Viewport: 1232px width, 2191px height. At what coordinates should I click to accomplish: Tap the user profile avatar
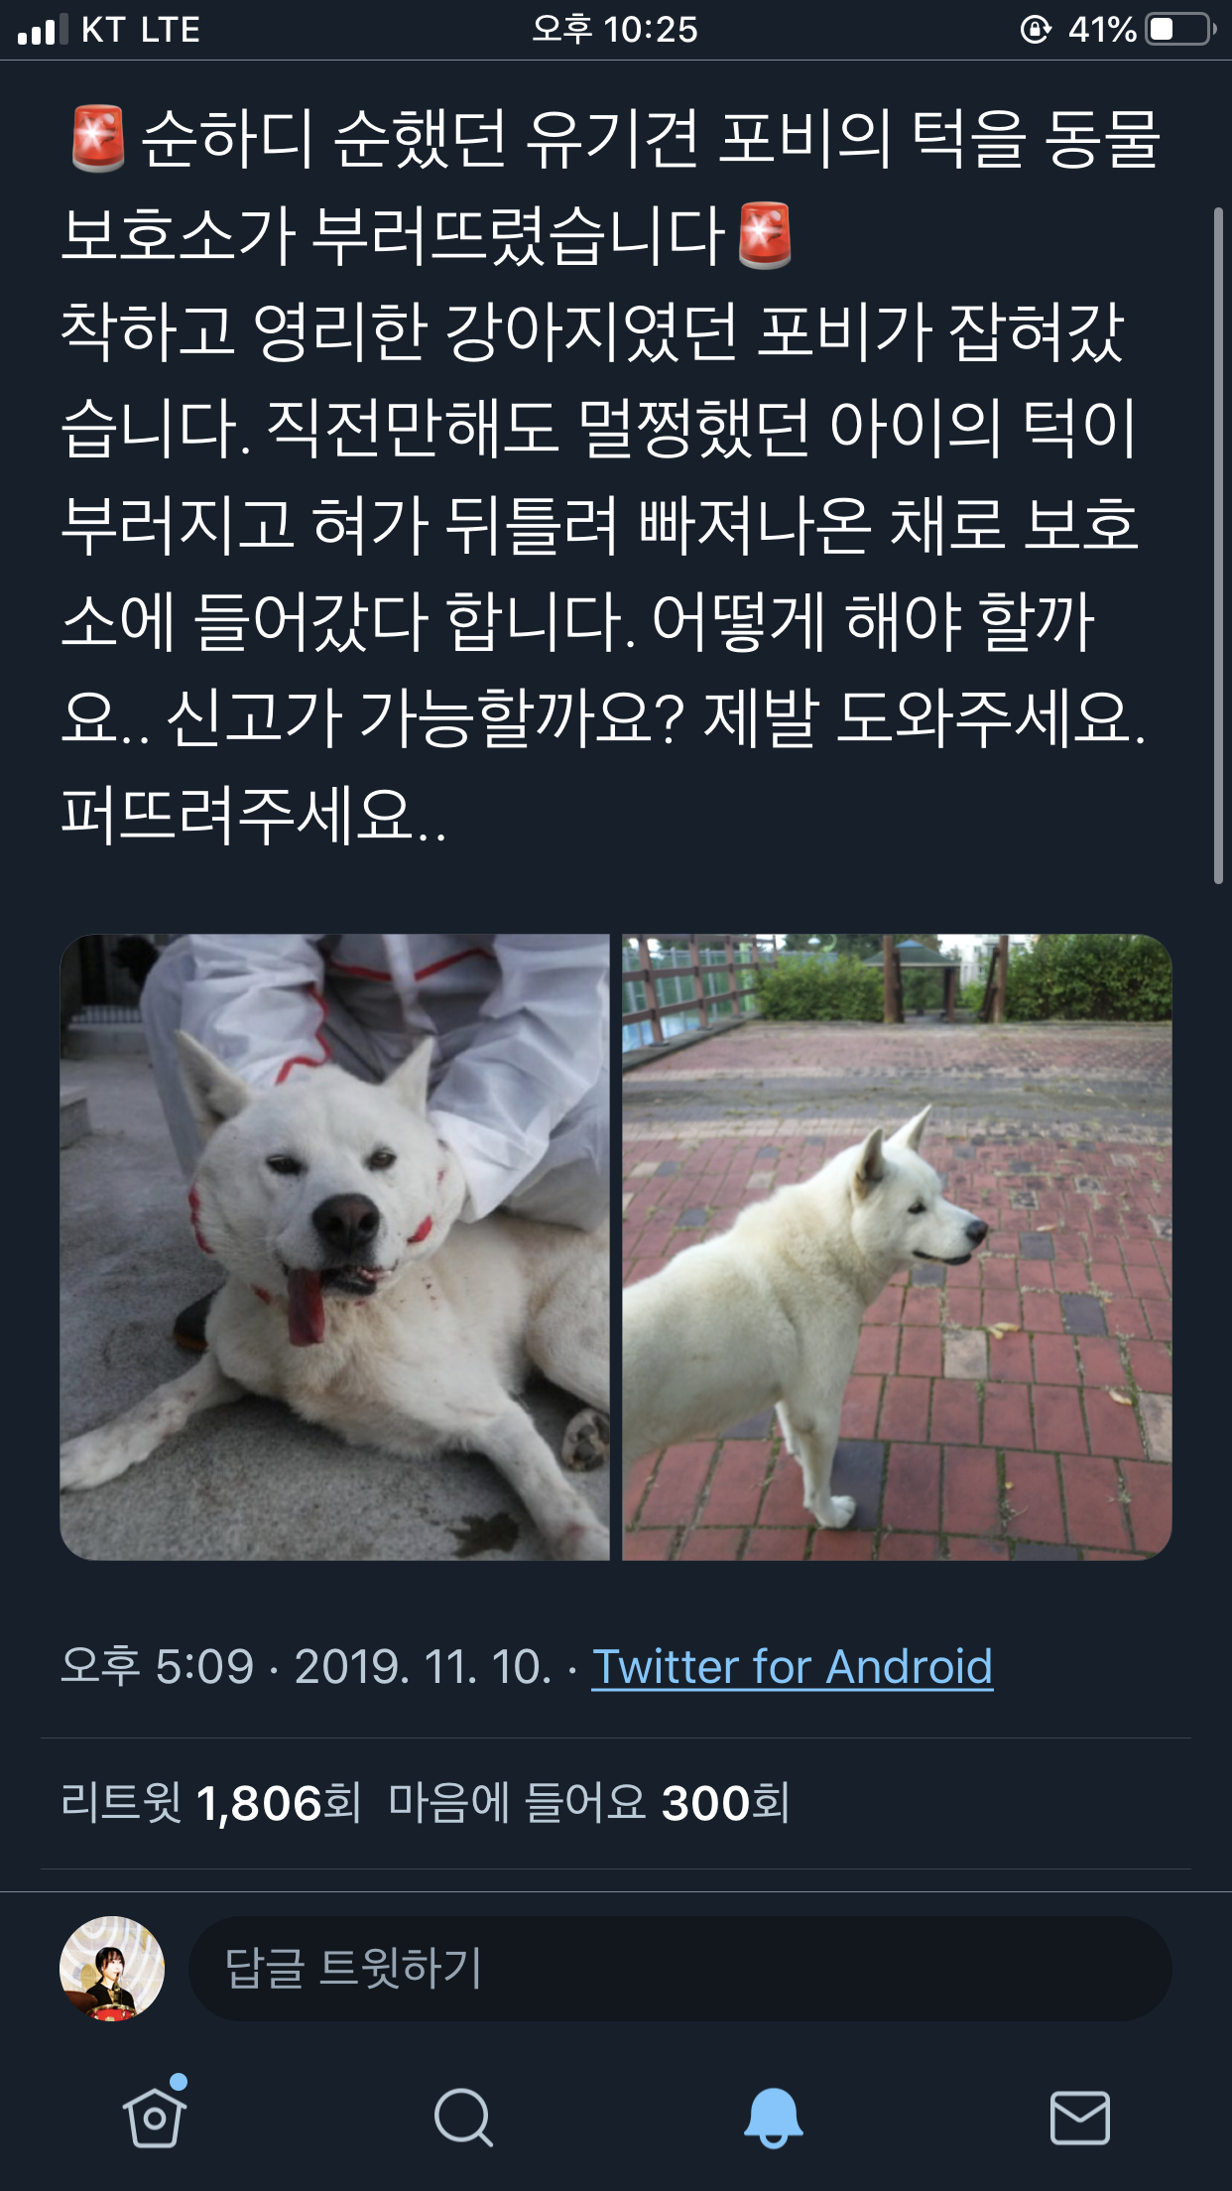tap(112, 1968)
